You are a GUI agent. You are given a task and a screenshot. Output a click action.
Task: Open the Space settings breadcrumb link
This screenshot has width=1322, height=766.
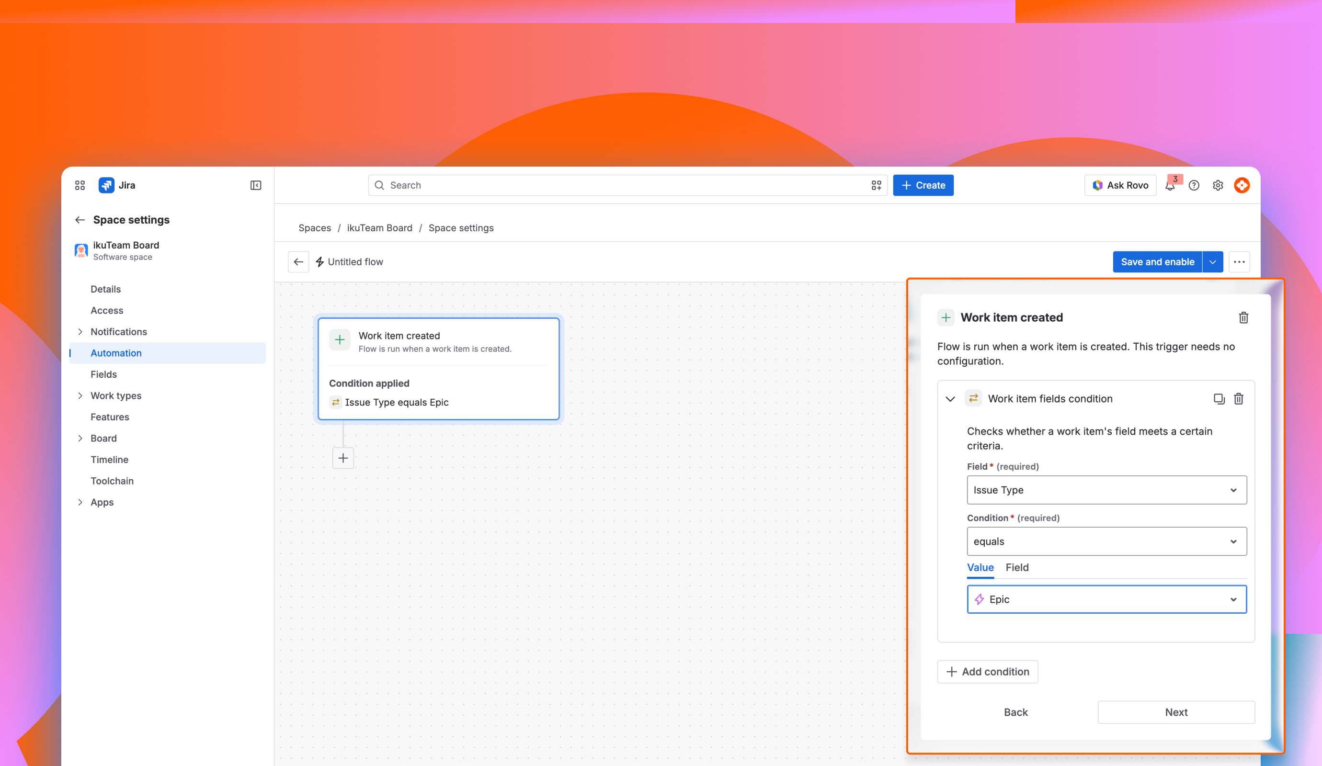[x=461, y=227]
